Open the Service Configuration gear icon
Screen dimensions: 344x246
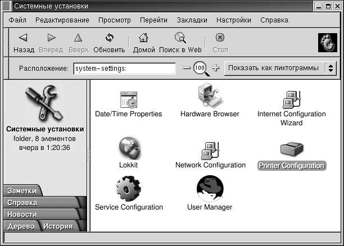[x=128, y=188]
